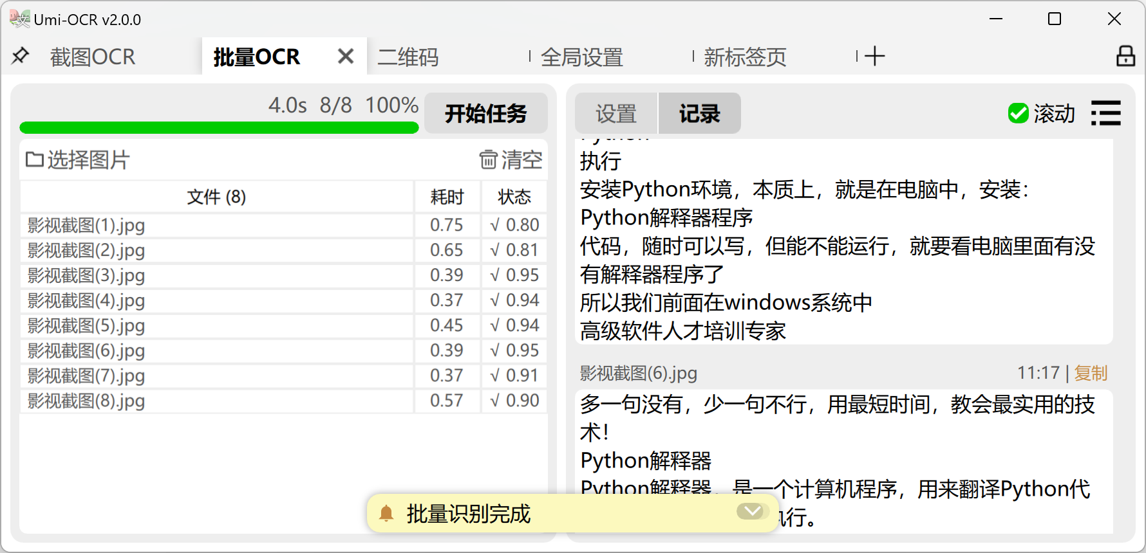The width and height of the screenshot is (1146, 553).
Task: Click the notification bell icon
Action: point(386,513)
